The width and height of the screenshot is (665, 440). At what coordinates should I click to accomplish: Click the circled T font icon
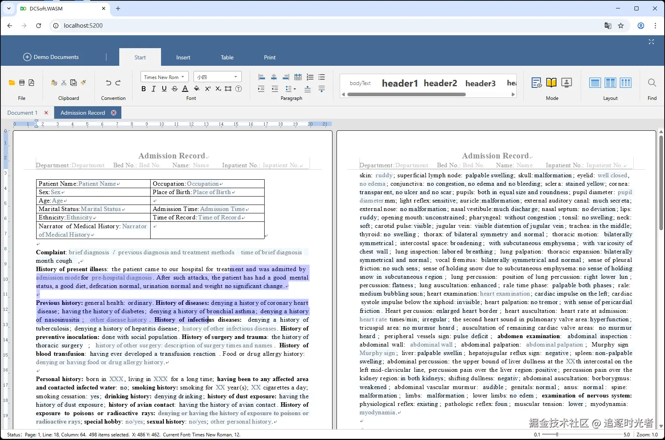point(239,89)
